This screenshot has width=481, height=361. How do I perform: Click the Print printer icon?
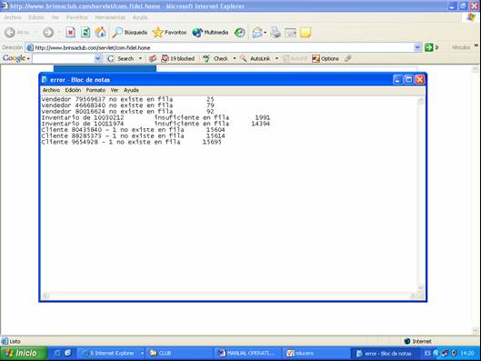pos(276,32)
